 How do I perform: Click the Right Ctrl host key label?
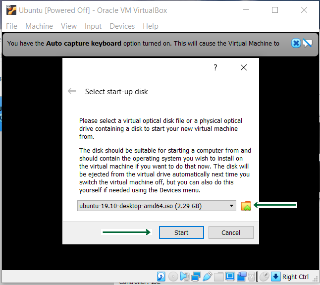pos(295,277)
